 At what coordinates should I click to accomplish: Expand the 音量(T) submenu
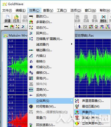click(x=51, y=118)
